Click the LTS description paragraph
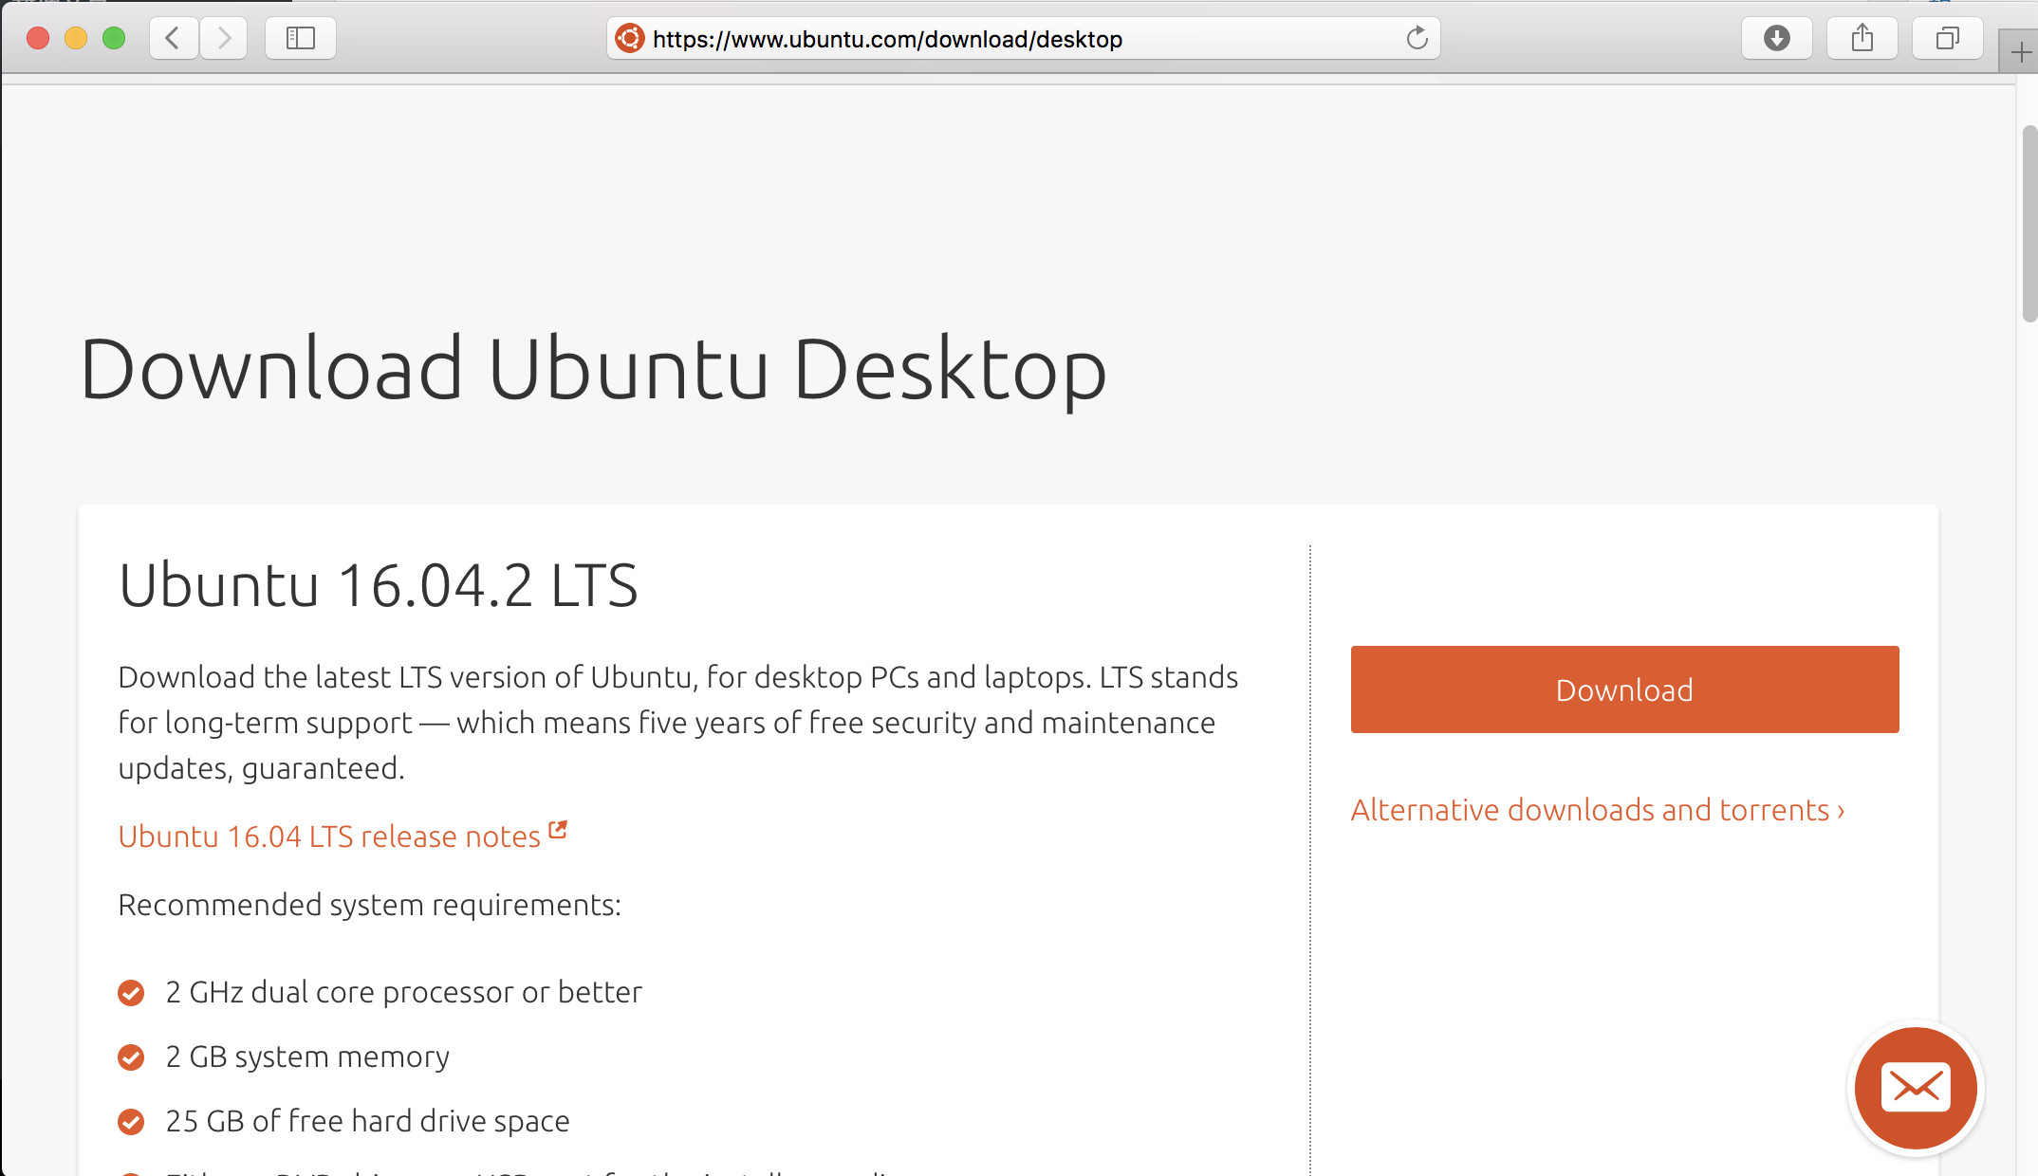Viewport: 2038px width, 1176px height. point(678,723)
